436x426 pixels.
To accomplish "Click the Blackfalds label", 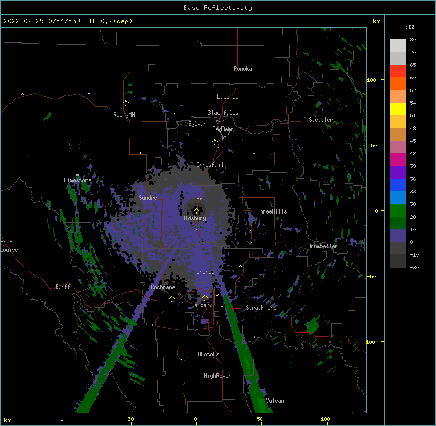I will point(223,113).
